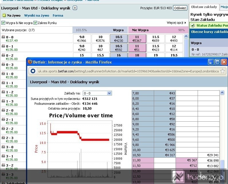Open the Forma link
Viewport: 228px width, 184px height.
pyautogui.click(x=58, y=15)
